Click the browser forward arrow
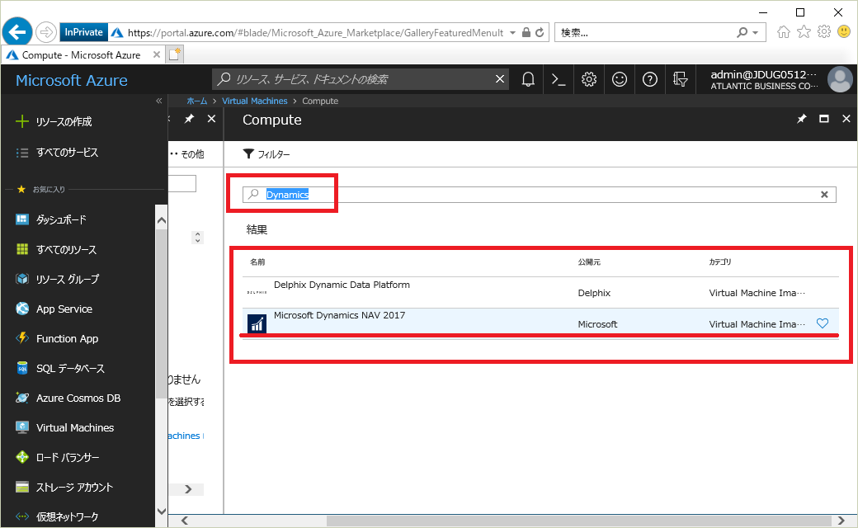This screenshot has width=858, height=528. pyautogui.click(x=46, y=32)
